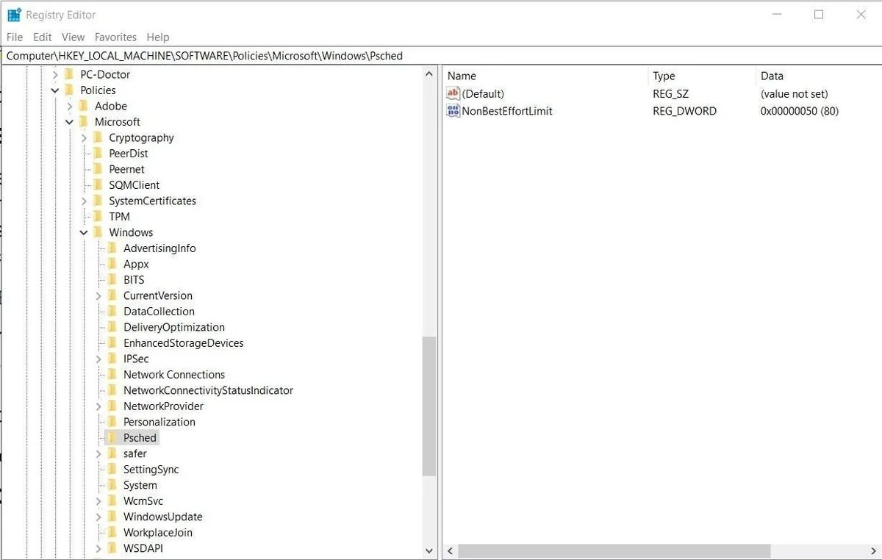This screenshot has width=882, height=560.
Task: Collapse the Microsoft key
Action: coord(70,122)
